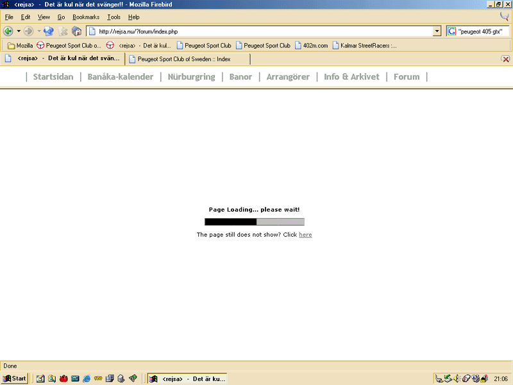The image size is (513, 385).
Task: Select the <rejsa> Det är kul tab
Action: click(x=63, y=58)
